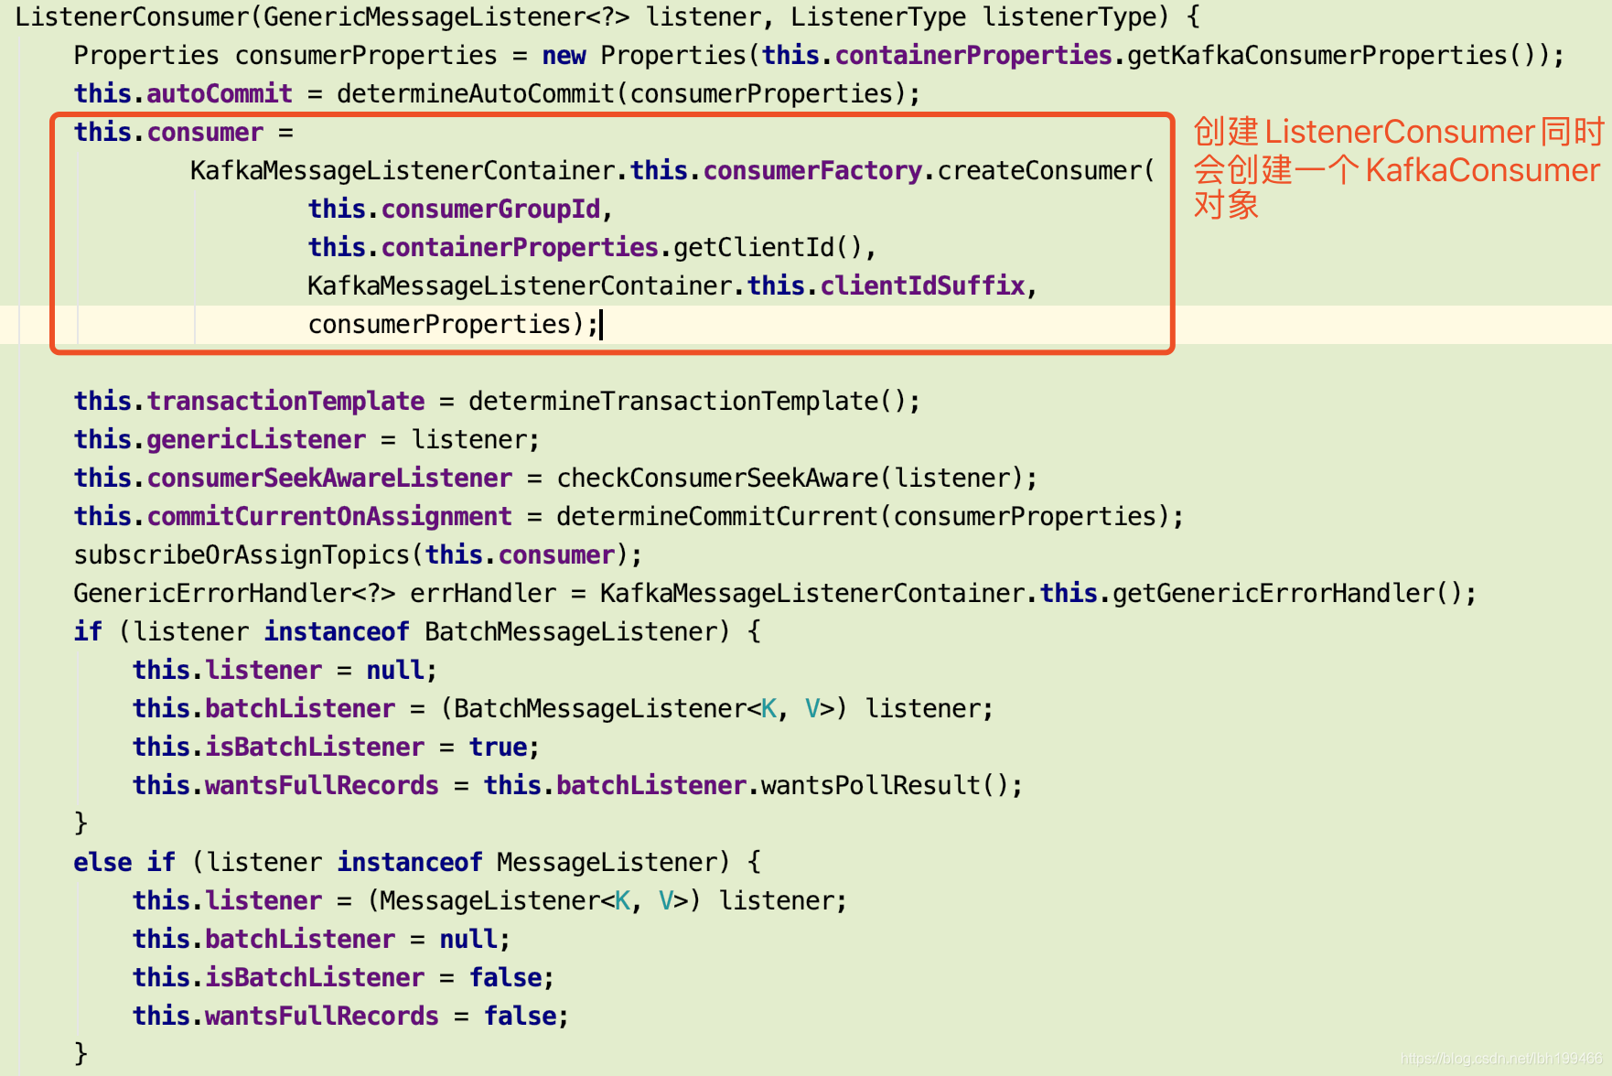Click the genericListener field
Viewport: 1612px width, 1076px height.
pyautogui.click(x=256, y=439)
